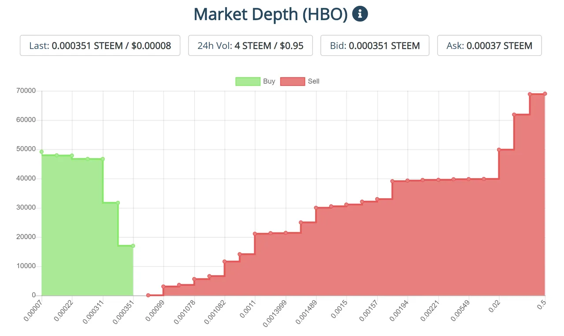This screenshot has width=564, height=336.
Task: Click the sell point at zero depth
Action: tap(148, 295)
